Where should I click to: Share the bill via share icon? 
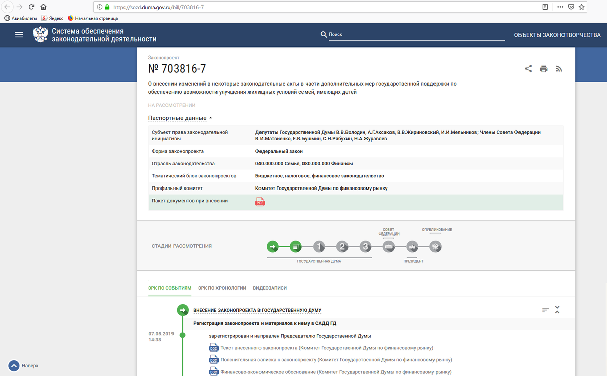[528, 69]
